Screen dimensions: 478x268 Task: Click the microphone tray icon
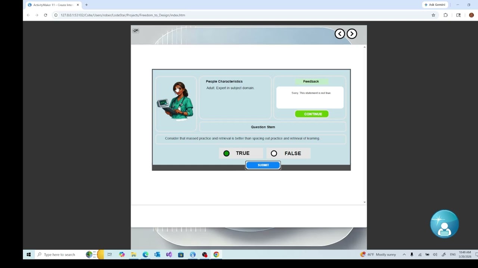[412, 255]
